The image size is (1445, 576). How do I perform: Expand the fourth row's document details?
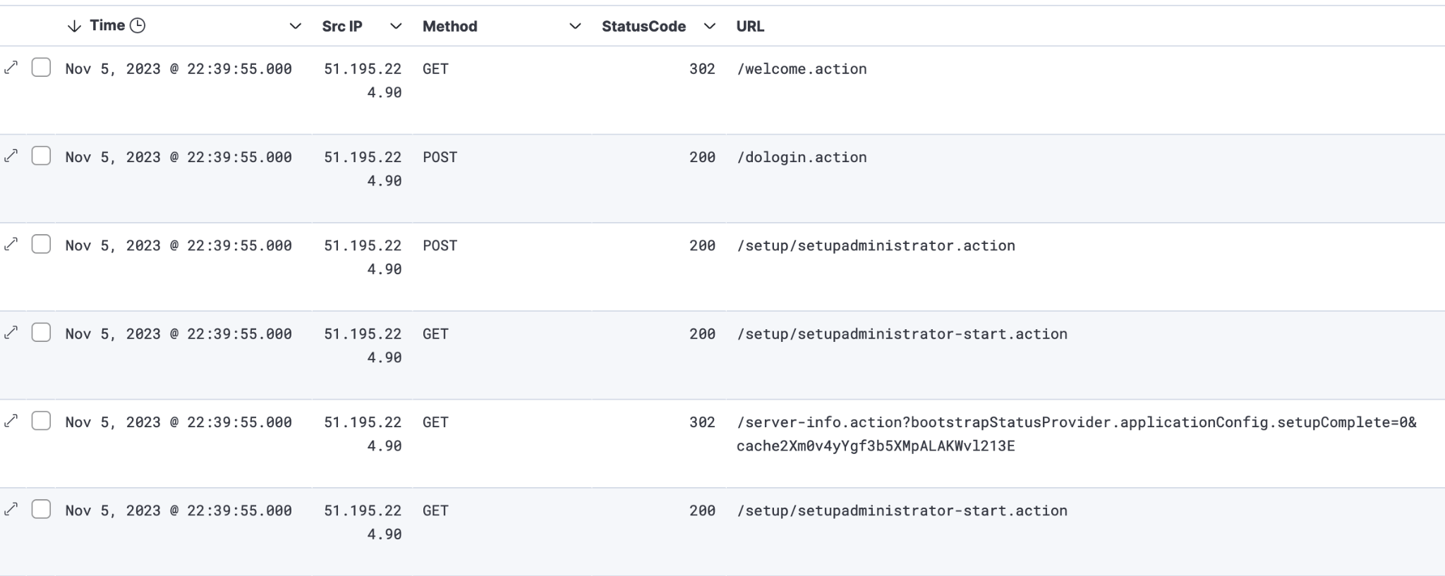(x=11, y=333)
